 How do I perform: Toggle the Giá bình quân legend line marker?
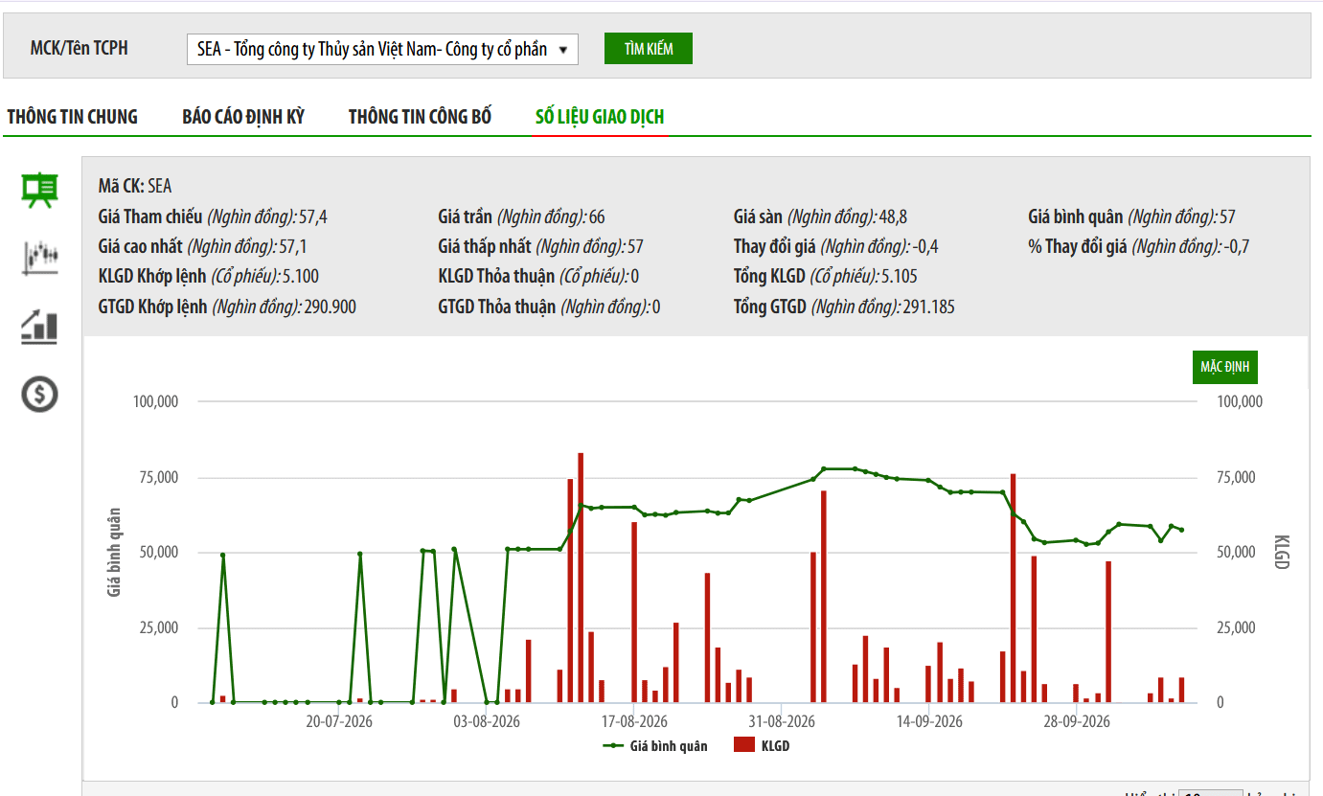click(613, 746)
